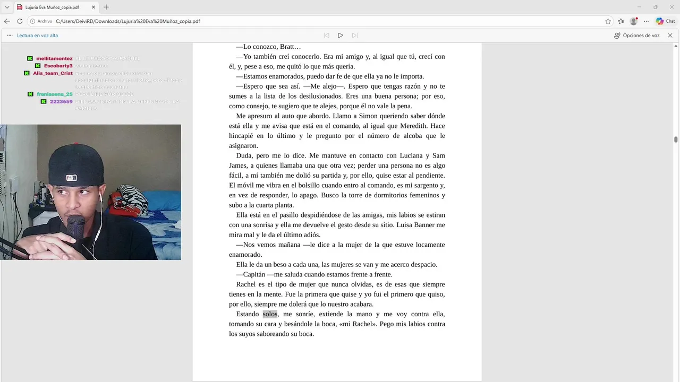Click chat username Escobarty3
This screenshot has width=680, height=382.
(58, 66)
